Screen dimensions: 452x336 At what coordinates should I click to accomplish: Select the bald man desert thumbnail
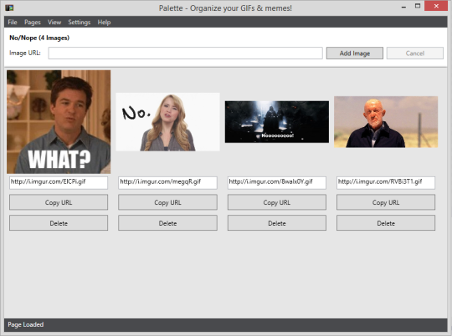pyautogui.click(x=386, y=122)
